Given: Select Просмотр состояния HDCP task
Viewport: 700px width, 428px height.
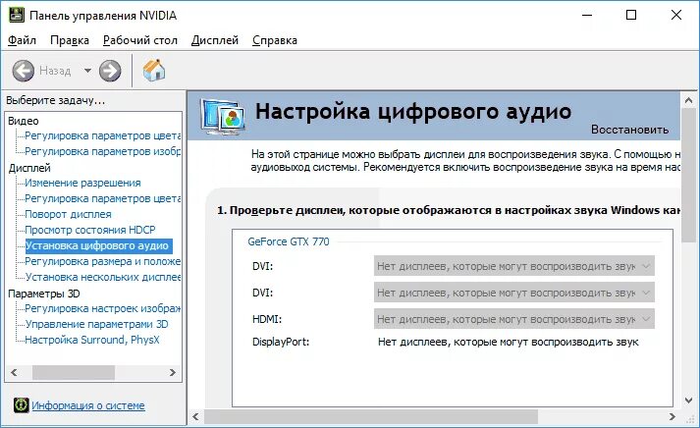Looking at the screenshot, I should (x=89, y=230).
